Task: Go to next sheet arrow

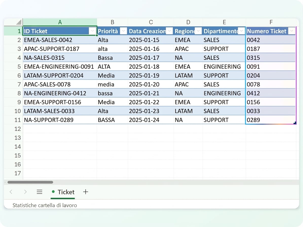Action: (x=25, y=192)
